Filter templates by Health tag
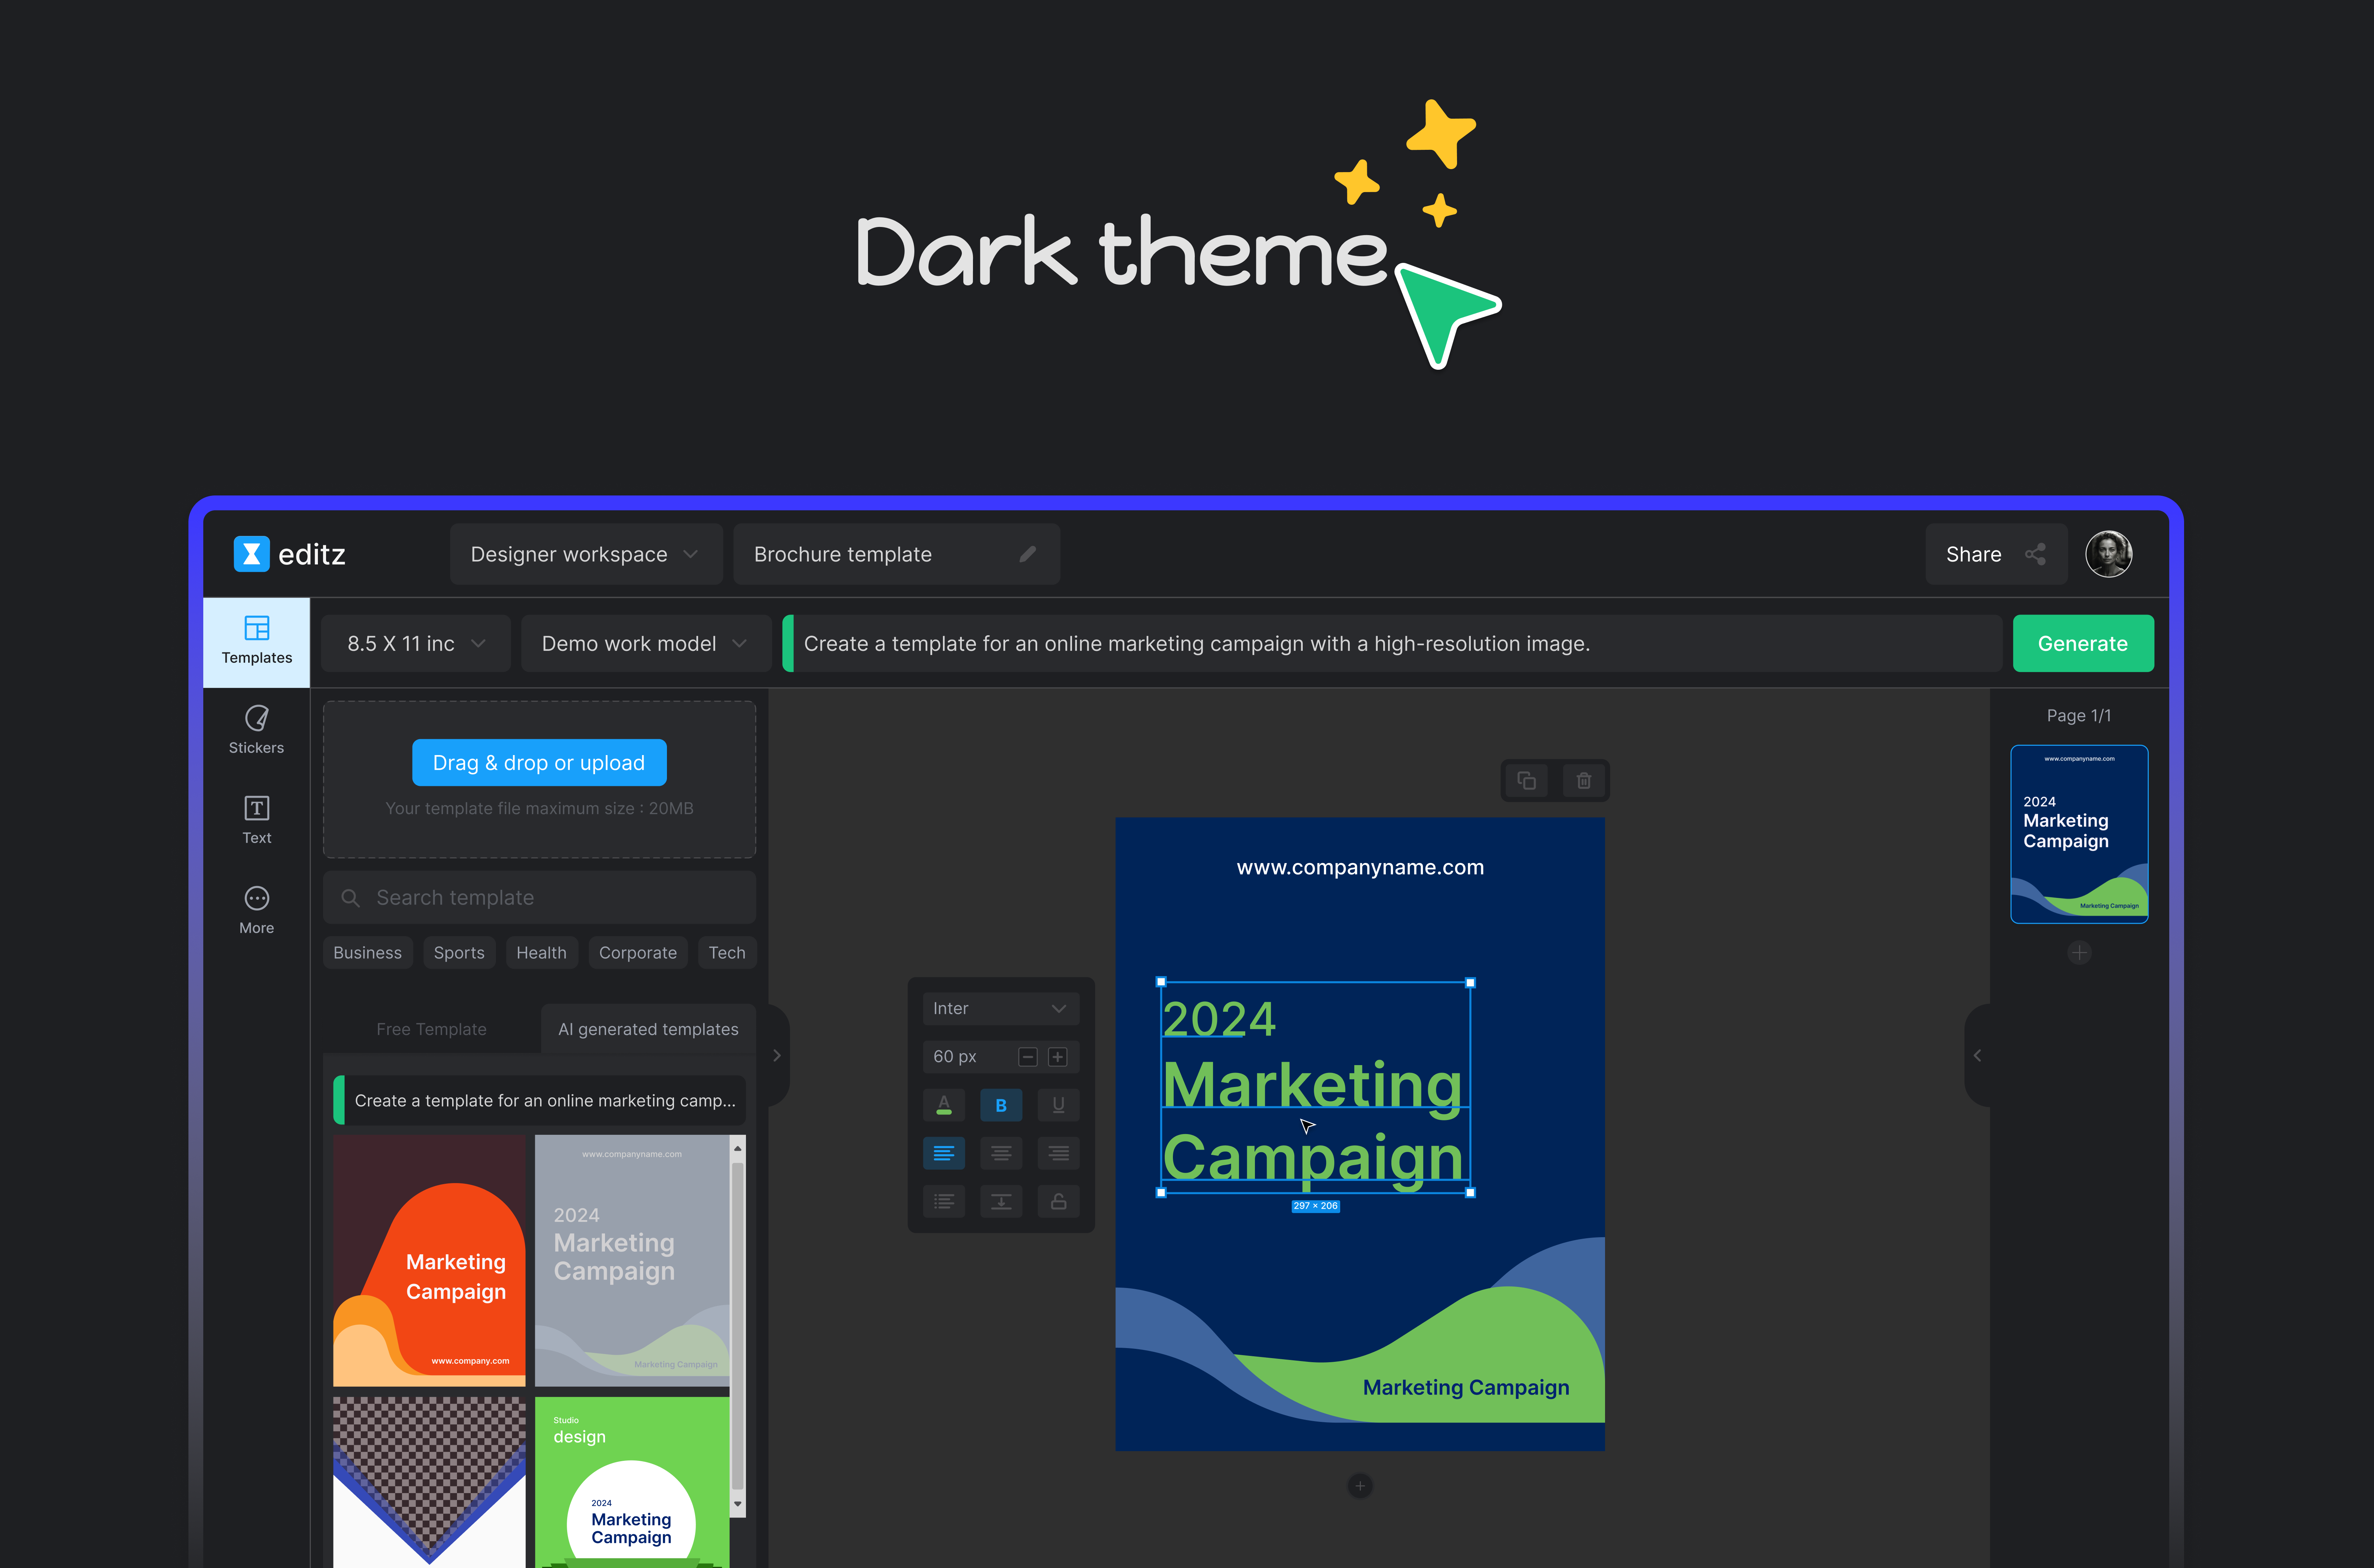Viewport: 2374px width, 1568px height. coord(541,953)
